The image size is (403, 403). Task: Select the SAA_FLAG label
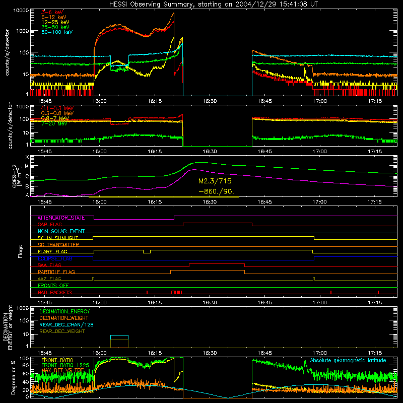click(49, 265)
